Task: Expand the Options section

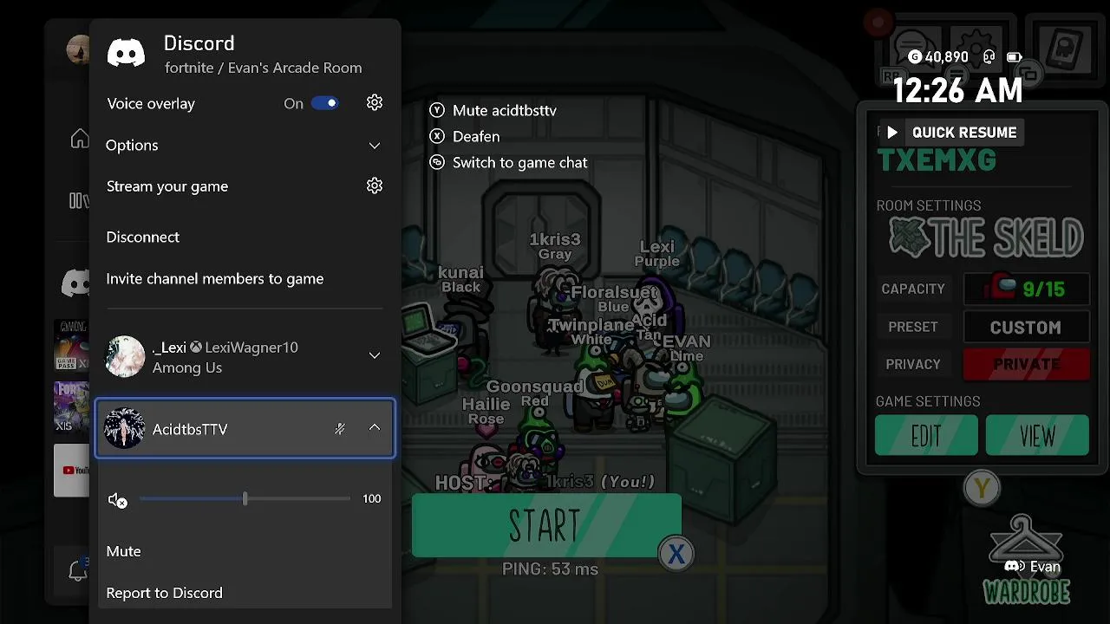Action: (245, 145)
